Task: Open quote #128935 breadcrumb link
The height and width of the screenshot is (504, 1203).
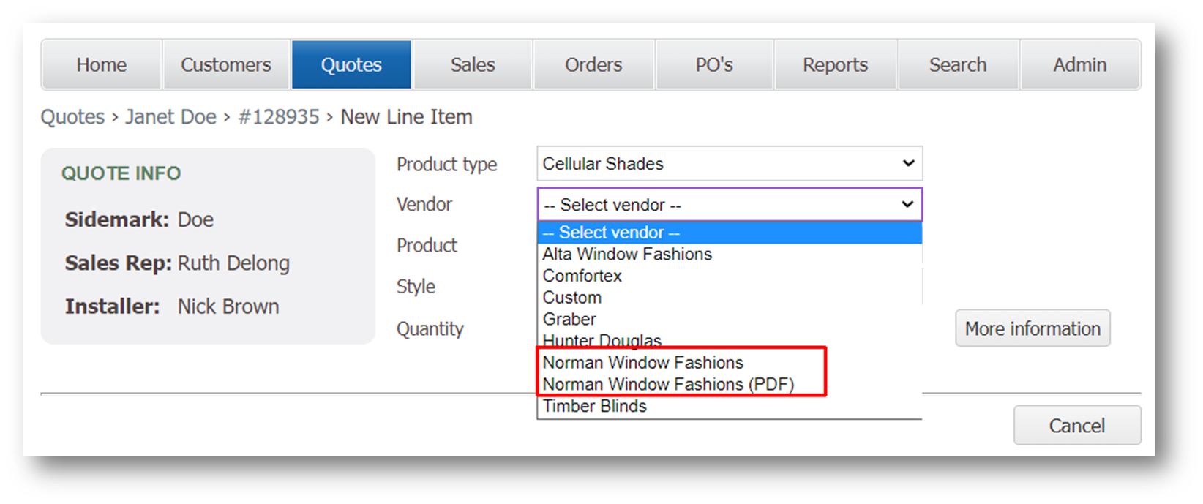Action: pos(279,117)
